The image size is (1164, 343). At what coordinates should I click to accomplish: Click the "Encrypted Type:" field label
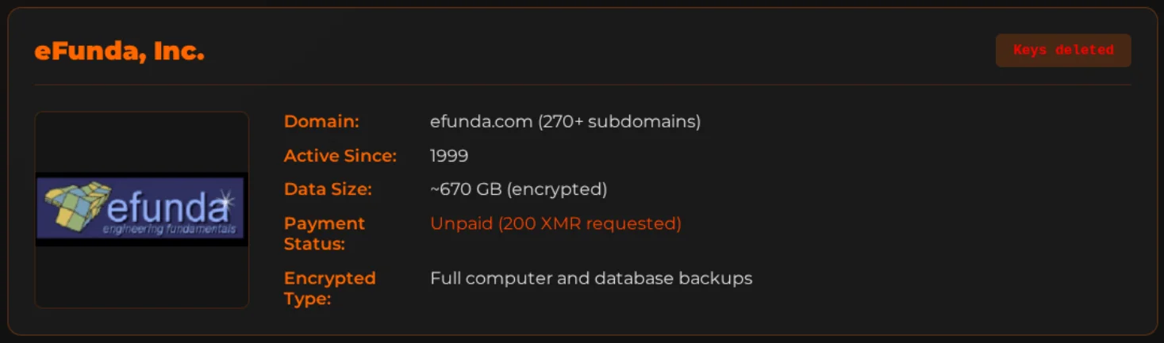[330, 288]
